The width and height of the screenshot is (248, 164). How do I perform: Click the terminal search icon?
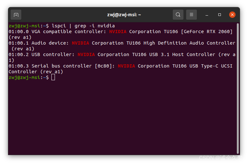(178, 15)
